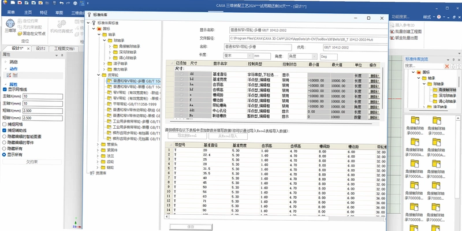
Task: Click the 机构仿真模式 gears icon
Action: (62, 24)
